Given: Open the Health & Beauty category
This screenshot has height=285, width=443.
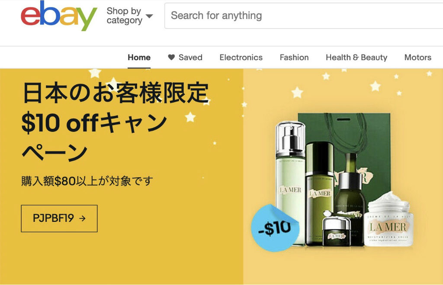Looking at the screenshot, I should pyautogui.click(x=356, y=58).
